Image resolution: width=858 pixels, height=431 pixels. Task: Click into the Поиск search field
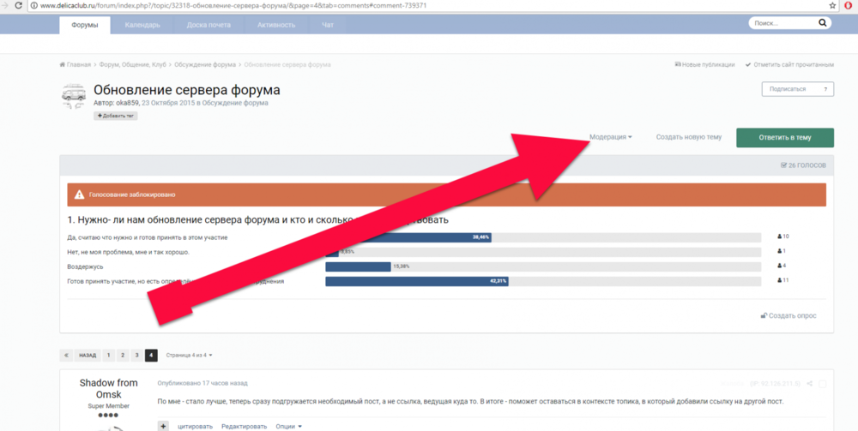781,24
